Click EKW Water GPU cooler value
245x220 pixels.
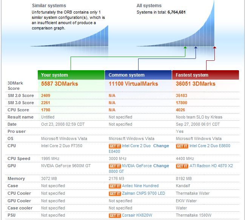186,201
